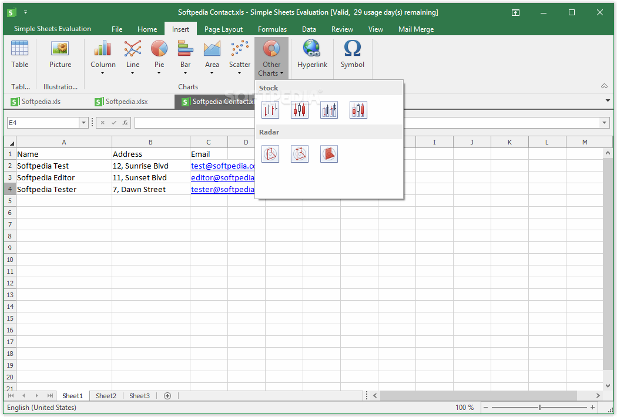This screenshot has height=417, width=617.
Task: Open the Bar chart menu
Action: click(x=185, y=58)
